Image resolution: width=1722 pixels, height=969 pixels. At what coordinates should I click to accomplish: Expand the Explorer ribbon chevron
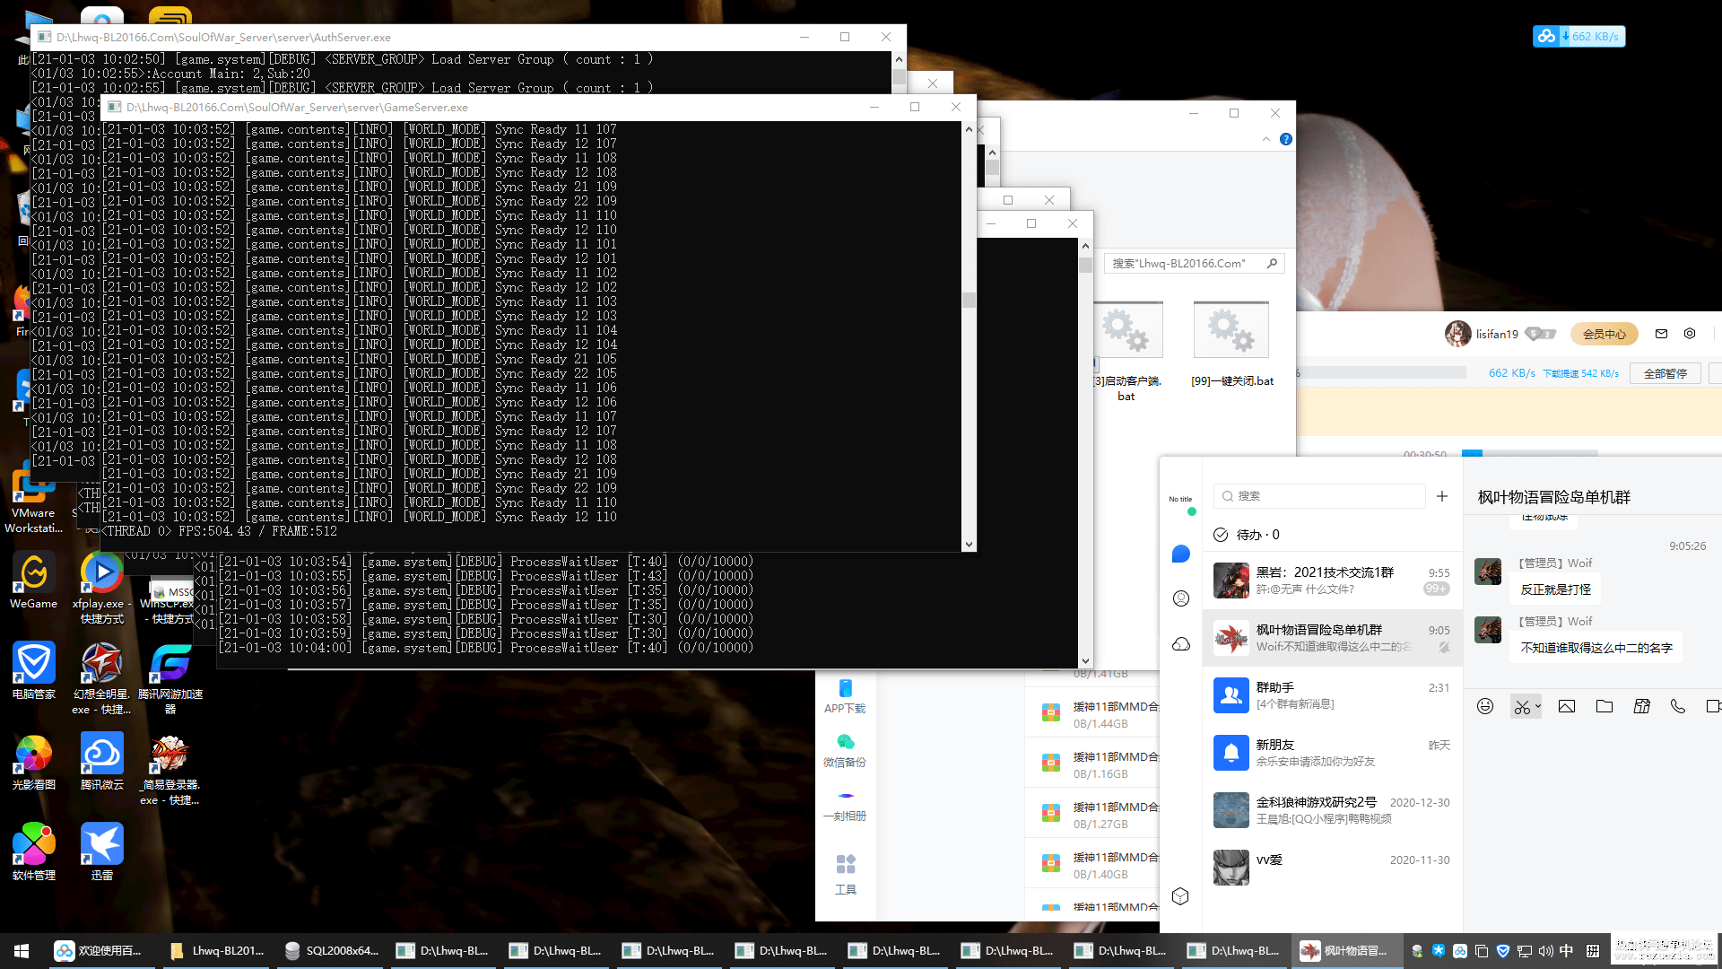pyautogui.click(x=1265, y=139)
